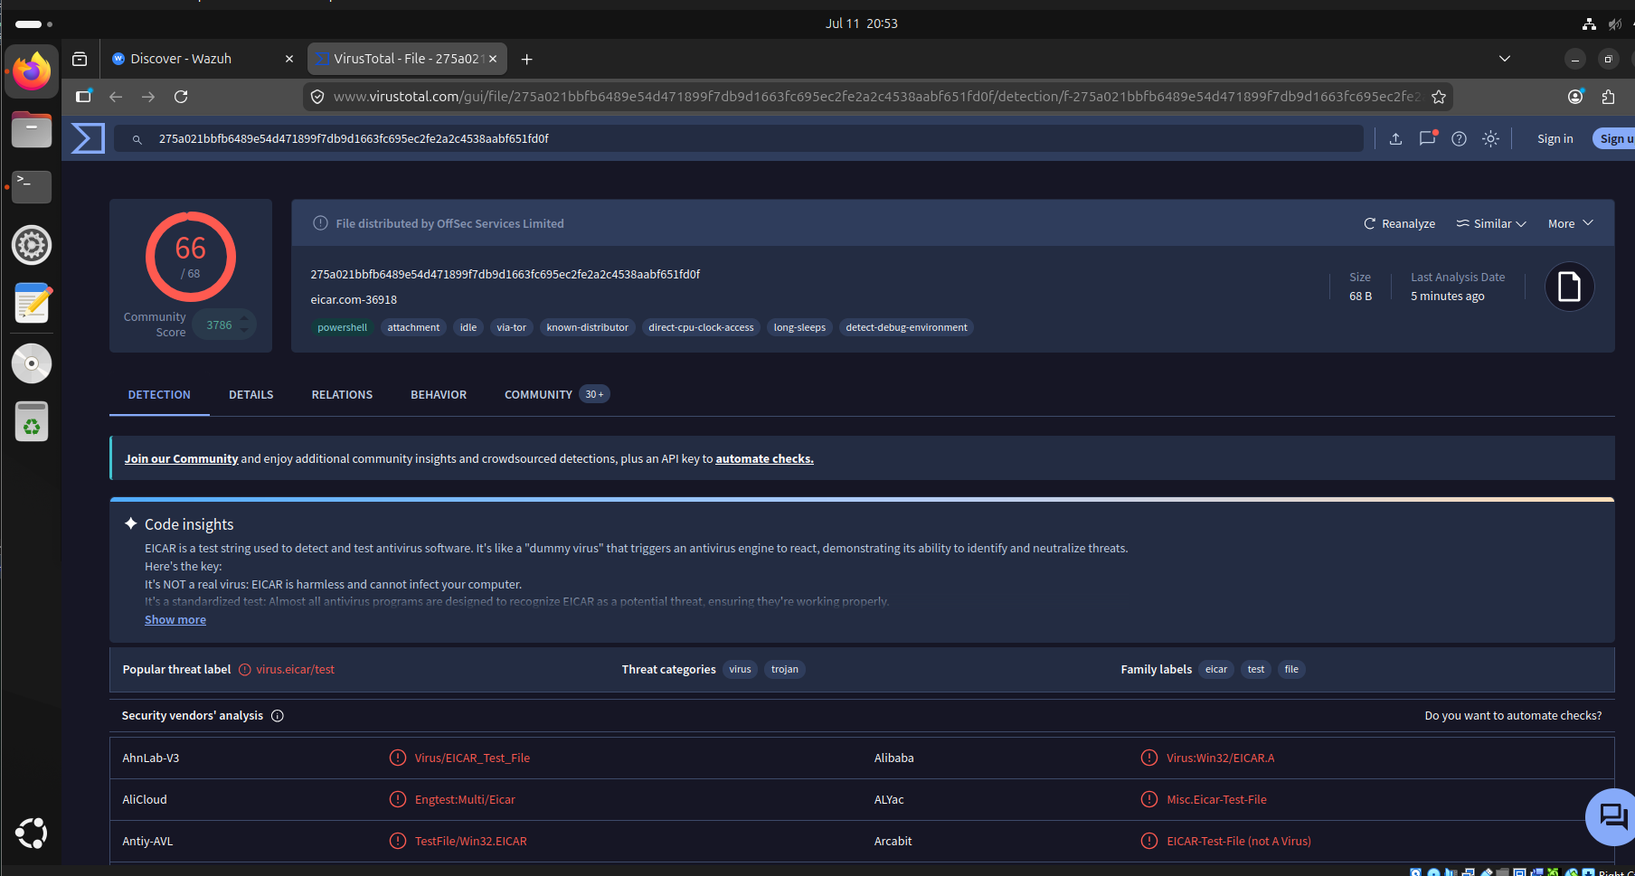Click the info icon beside the OffSec distributor notice
The image size is (1635, 876).
point(320,223)
